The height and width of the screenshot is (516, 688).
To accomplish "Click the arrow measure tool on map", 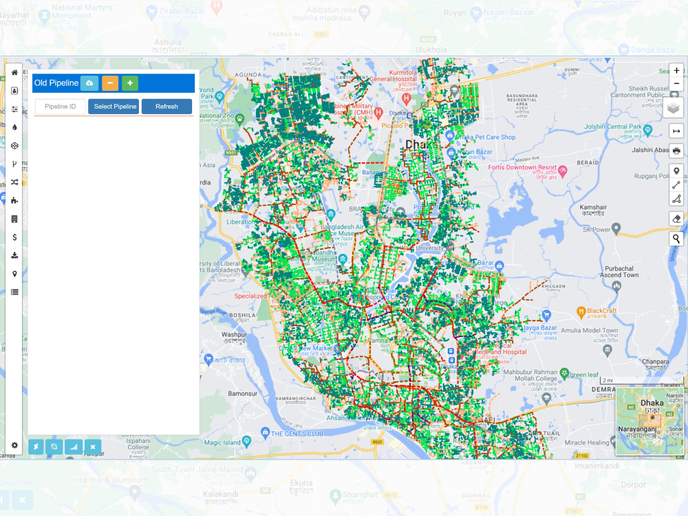I will [676, 131].
